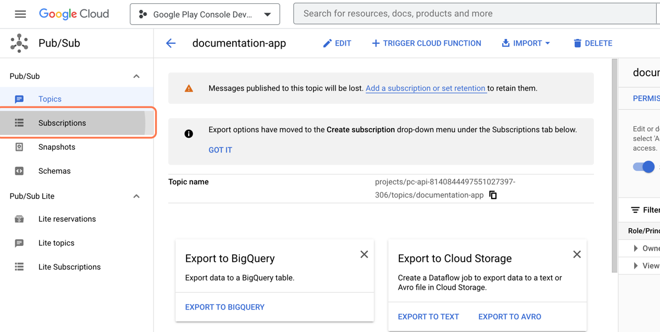The image size is (660, 332).
Task: Click the Edit button
Action: click(337, 43)
